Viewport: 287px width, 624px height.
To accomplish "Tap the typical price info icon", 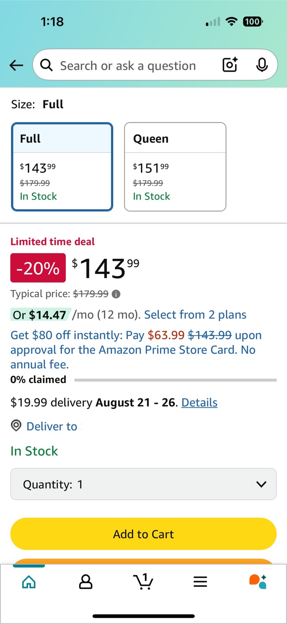I will click(116, 294).
